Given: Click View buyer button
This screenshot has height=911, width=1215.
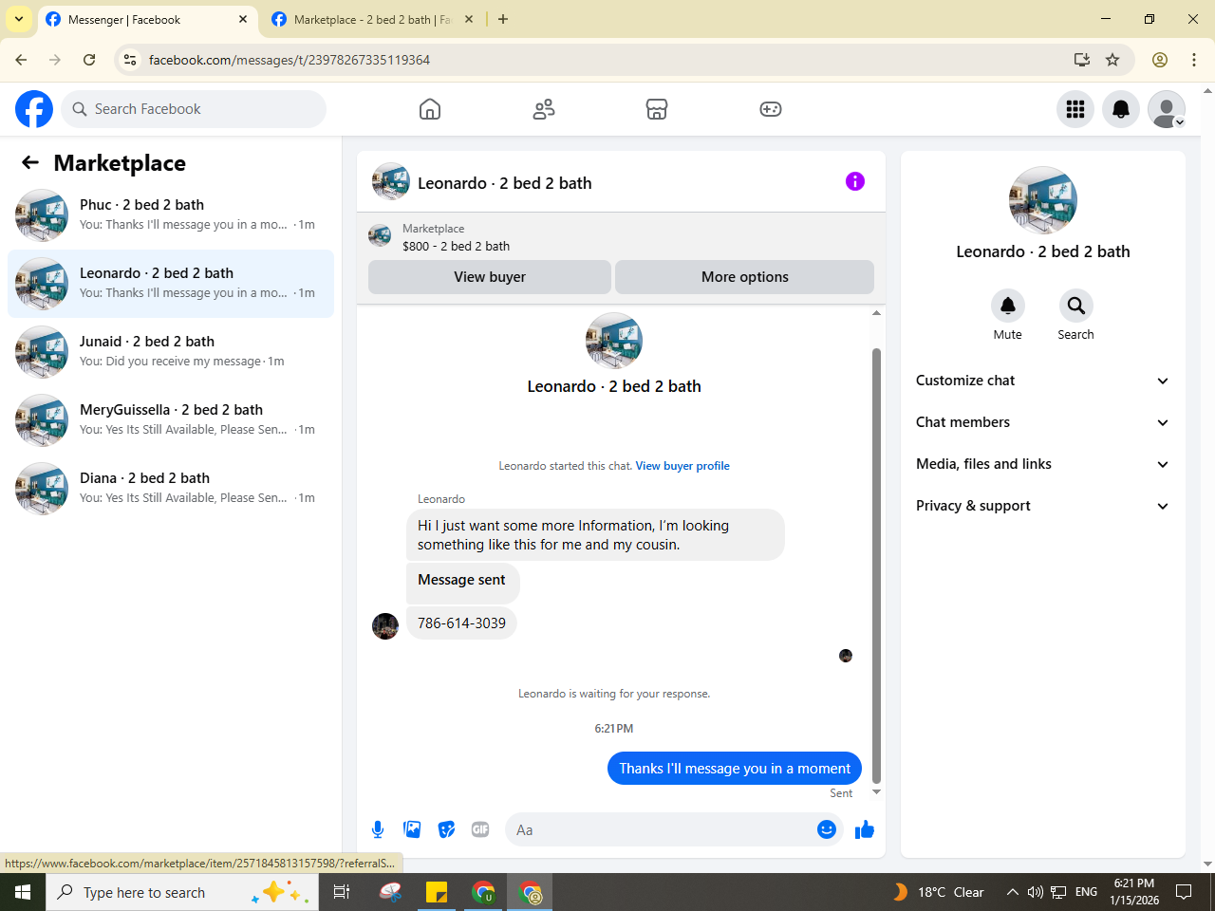Looking at the screenshot, I should tap(490, 277).
